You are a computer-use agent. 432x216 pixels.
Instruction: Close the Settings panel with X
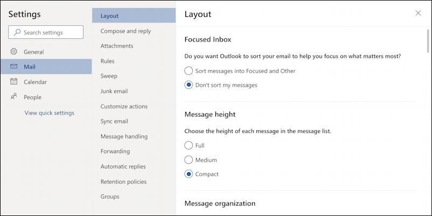418,13
